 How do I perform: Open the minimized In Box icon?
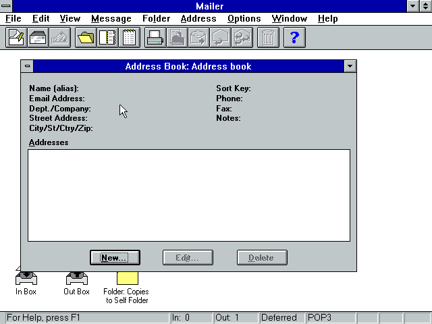[x=26, y=283]
